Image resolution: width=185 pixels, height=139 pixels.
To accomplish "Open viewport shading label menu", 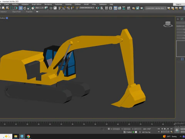I will coord(3,18).
